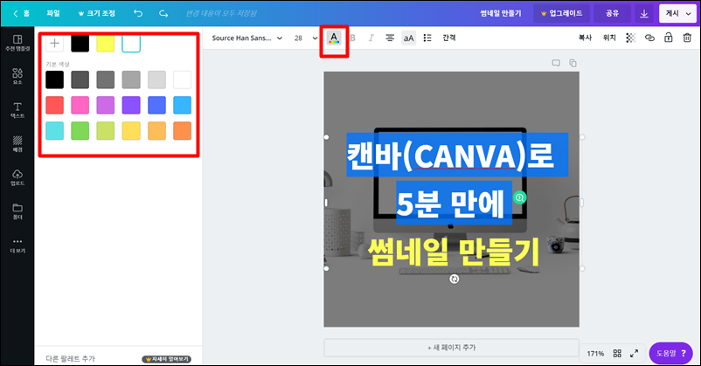Open the More (더보기) sidebar panel
701x366 pixels.
click(17, 245)
